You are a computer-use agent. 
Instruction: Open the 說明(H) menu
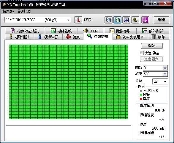coord(24,11)
